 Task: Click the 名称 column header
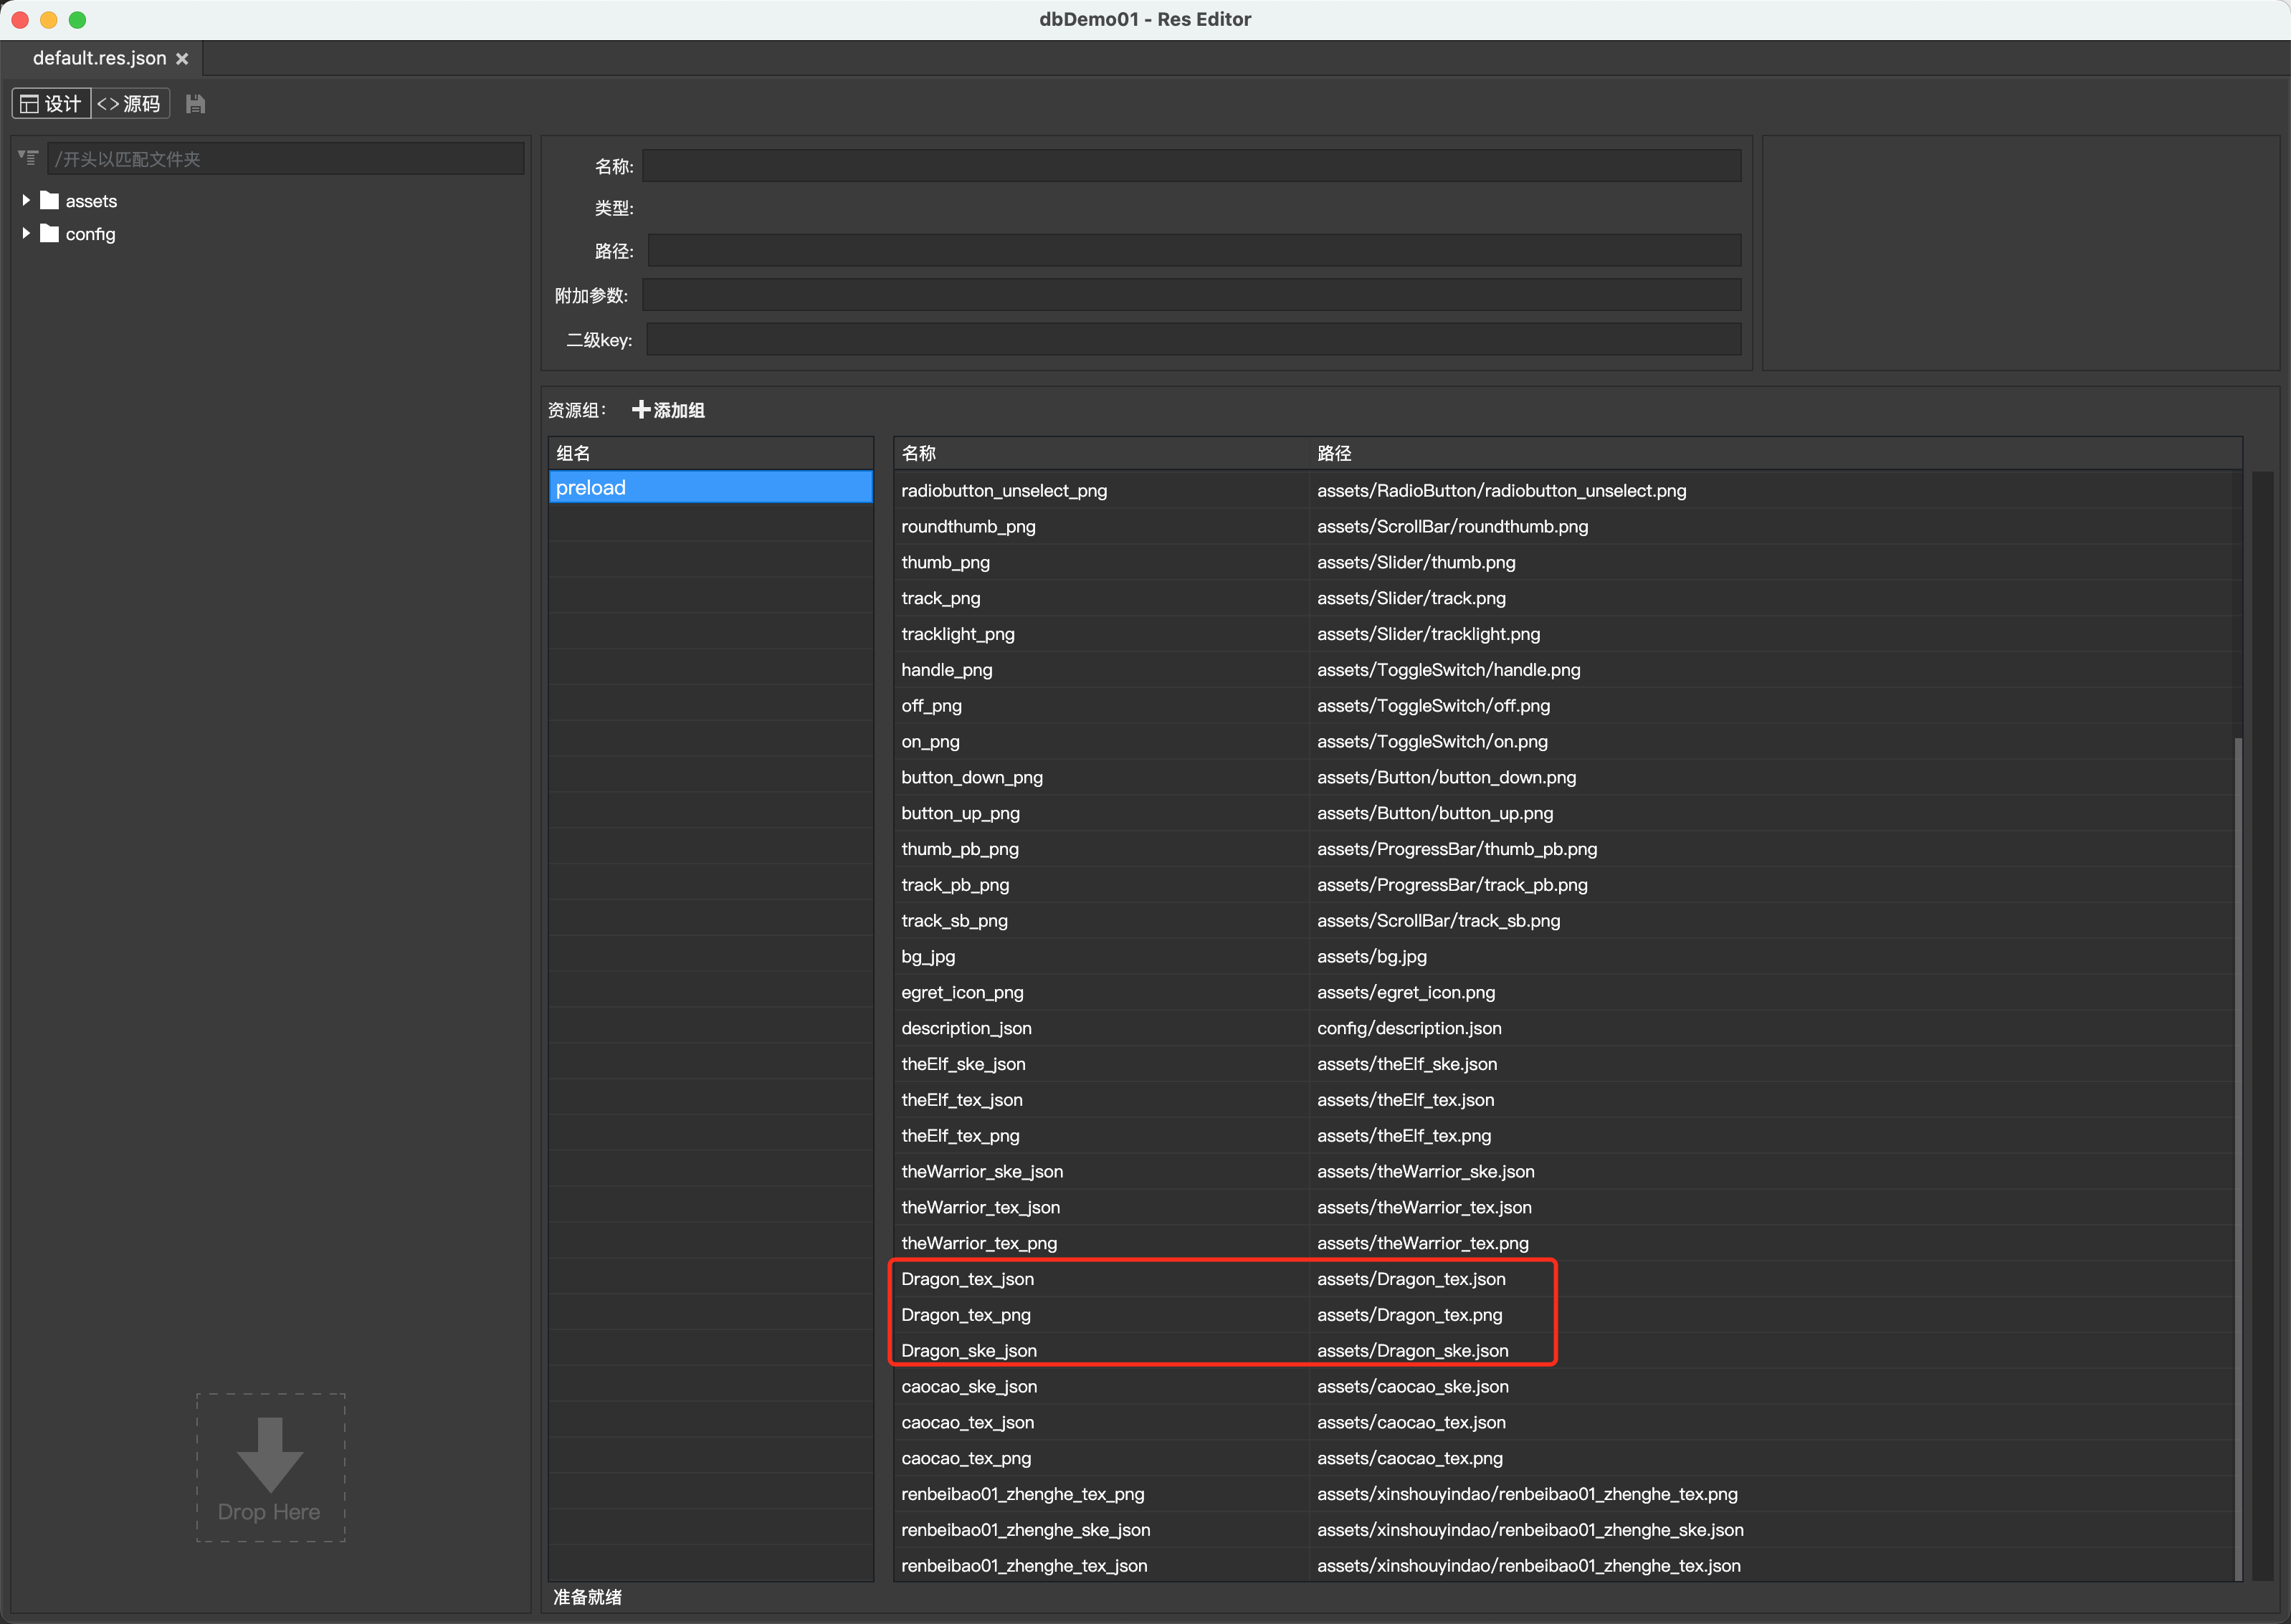[919, 454]
